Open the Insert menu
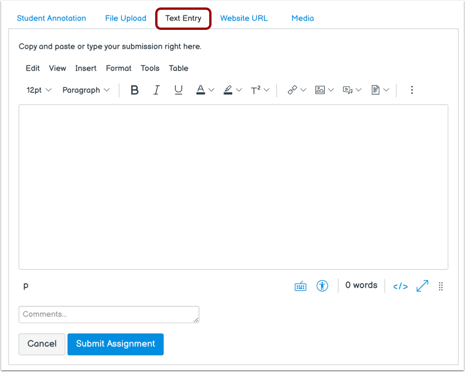Image resolution: width=465 pixels, height=372 pixels. (x=86, y=68)
